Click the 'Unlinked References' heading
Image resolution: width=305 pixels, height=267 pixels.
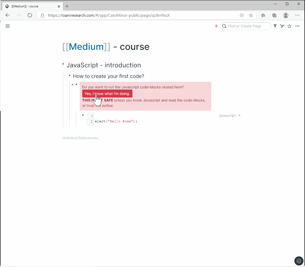pos(80,138)
